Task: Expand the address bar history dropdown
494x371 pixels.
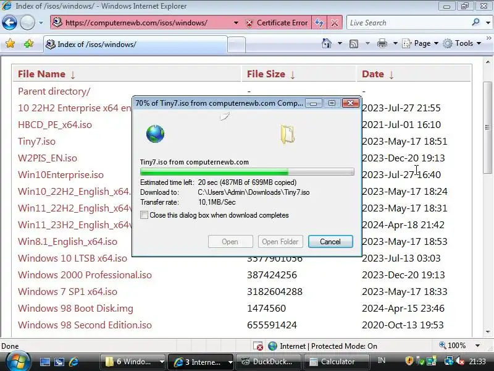Action: click(x=236, y=23)
